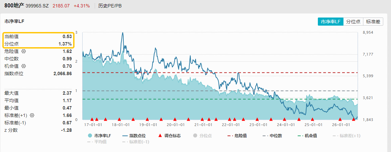391x152 pixels.
Task: Click the rebalance triangle marker near 17-01-01
Action: [92, 119]
